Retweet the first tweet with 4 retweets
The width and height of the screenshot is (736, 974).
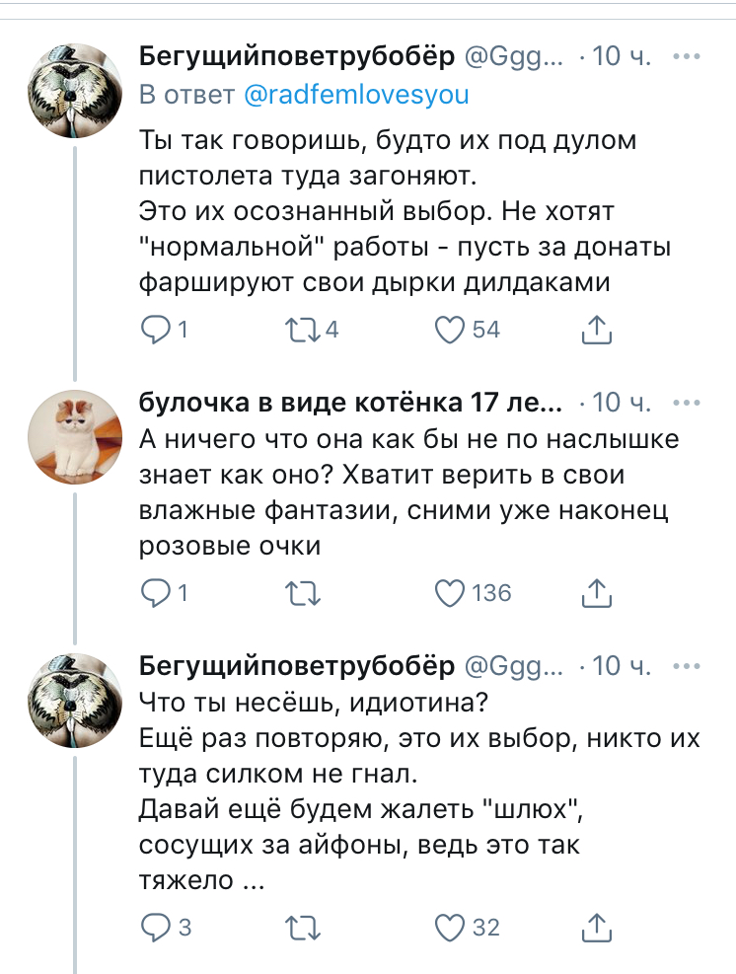[299, 330]
